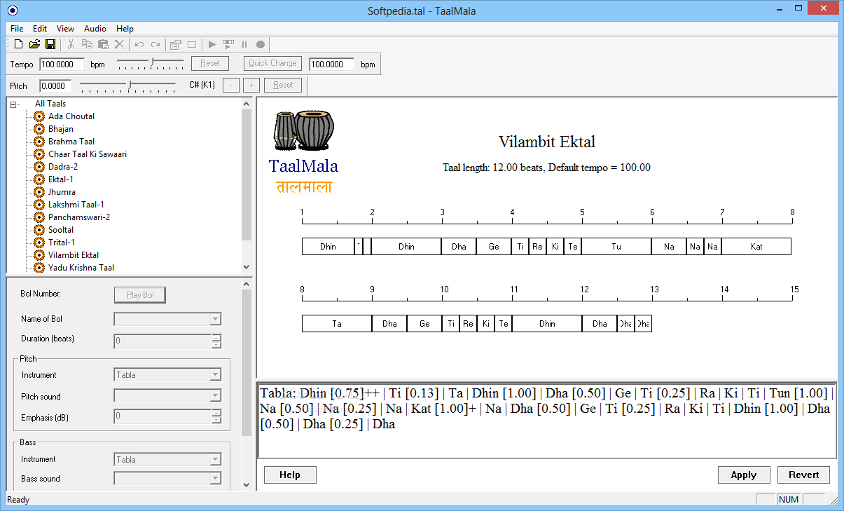Click the Quick Change bpm input field
The height and width of the screenshot is (511, 844).
point(331,64)
